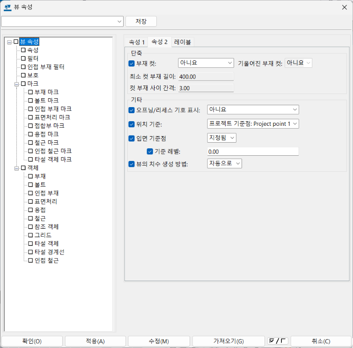Collapse the 마크 tree node
Screen dimensions: 353x348
pos(16,84)
